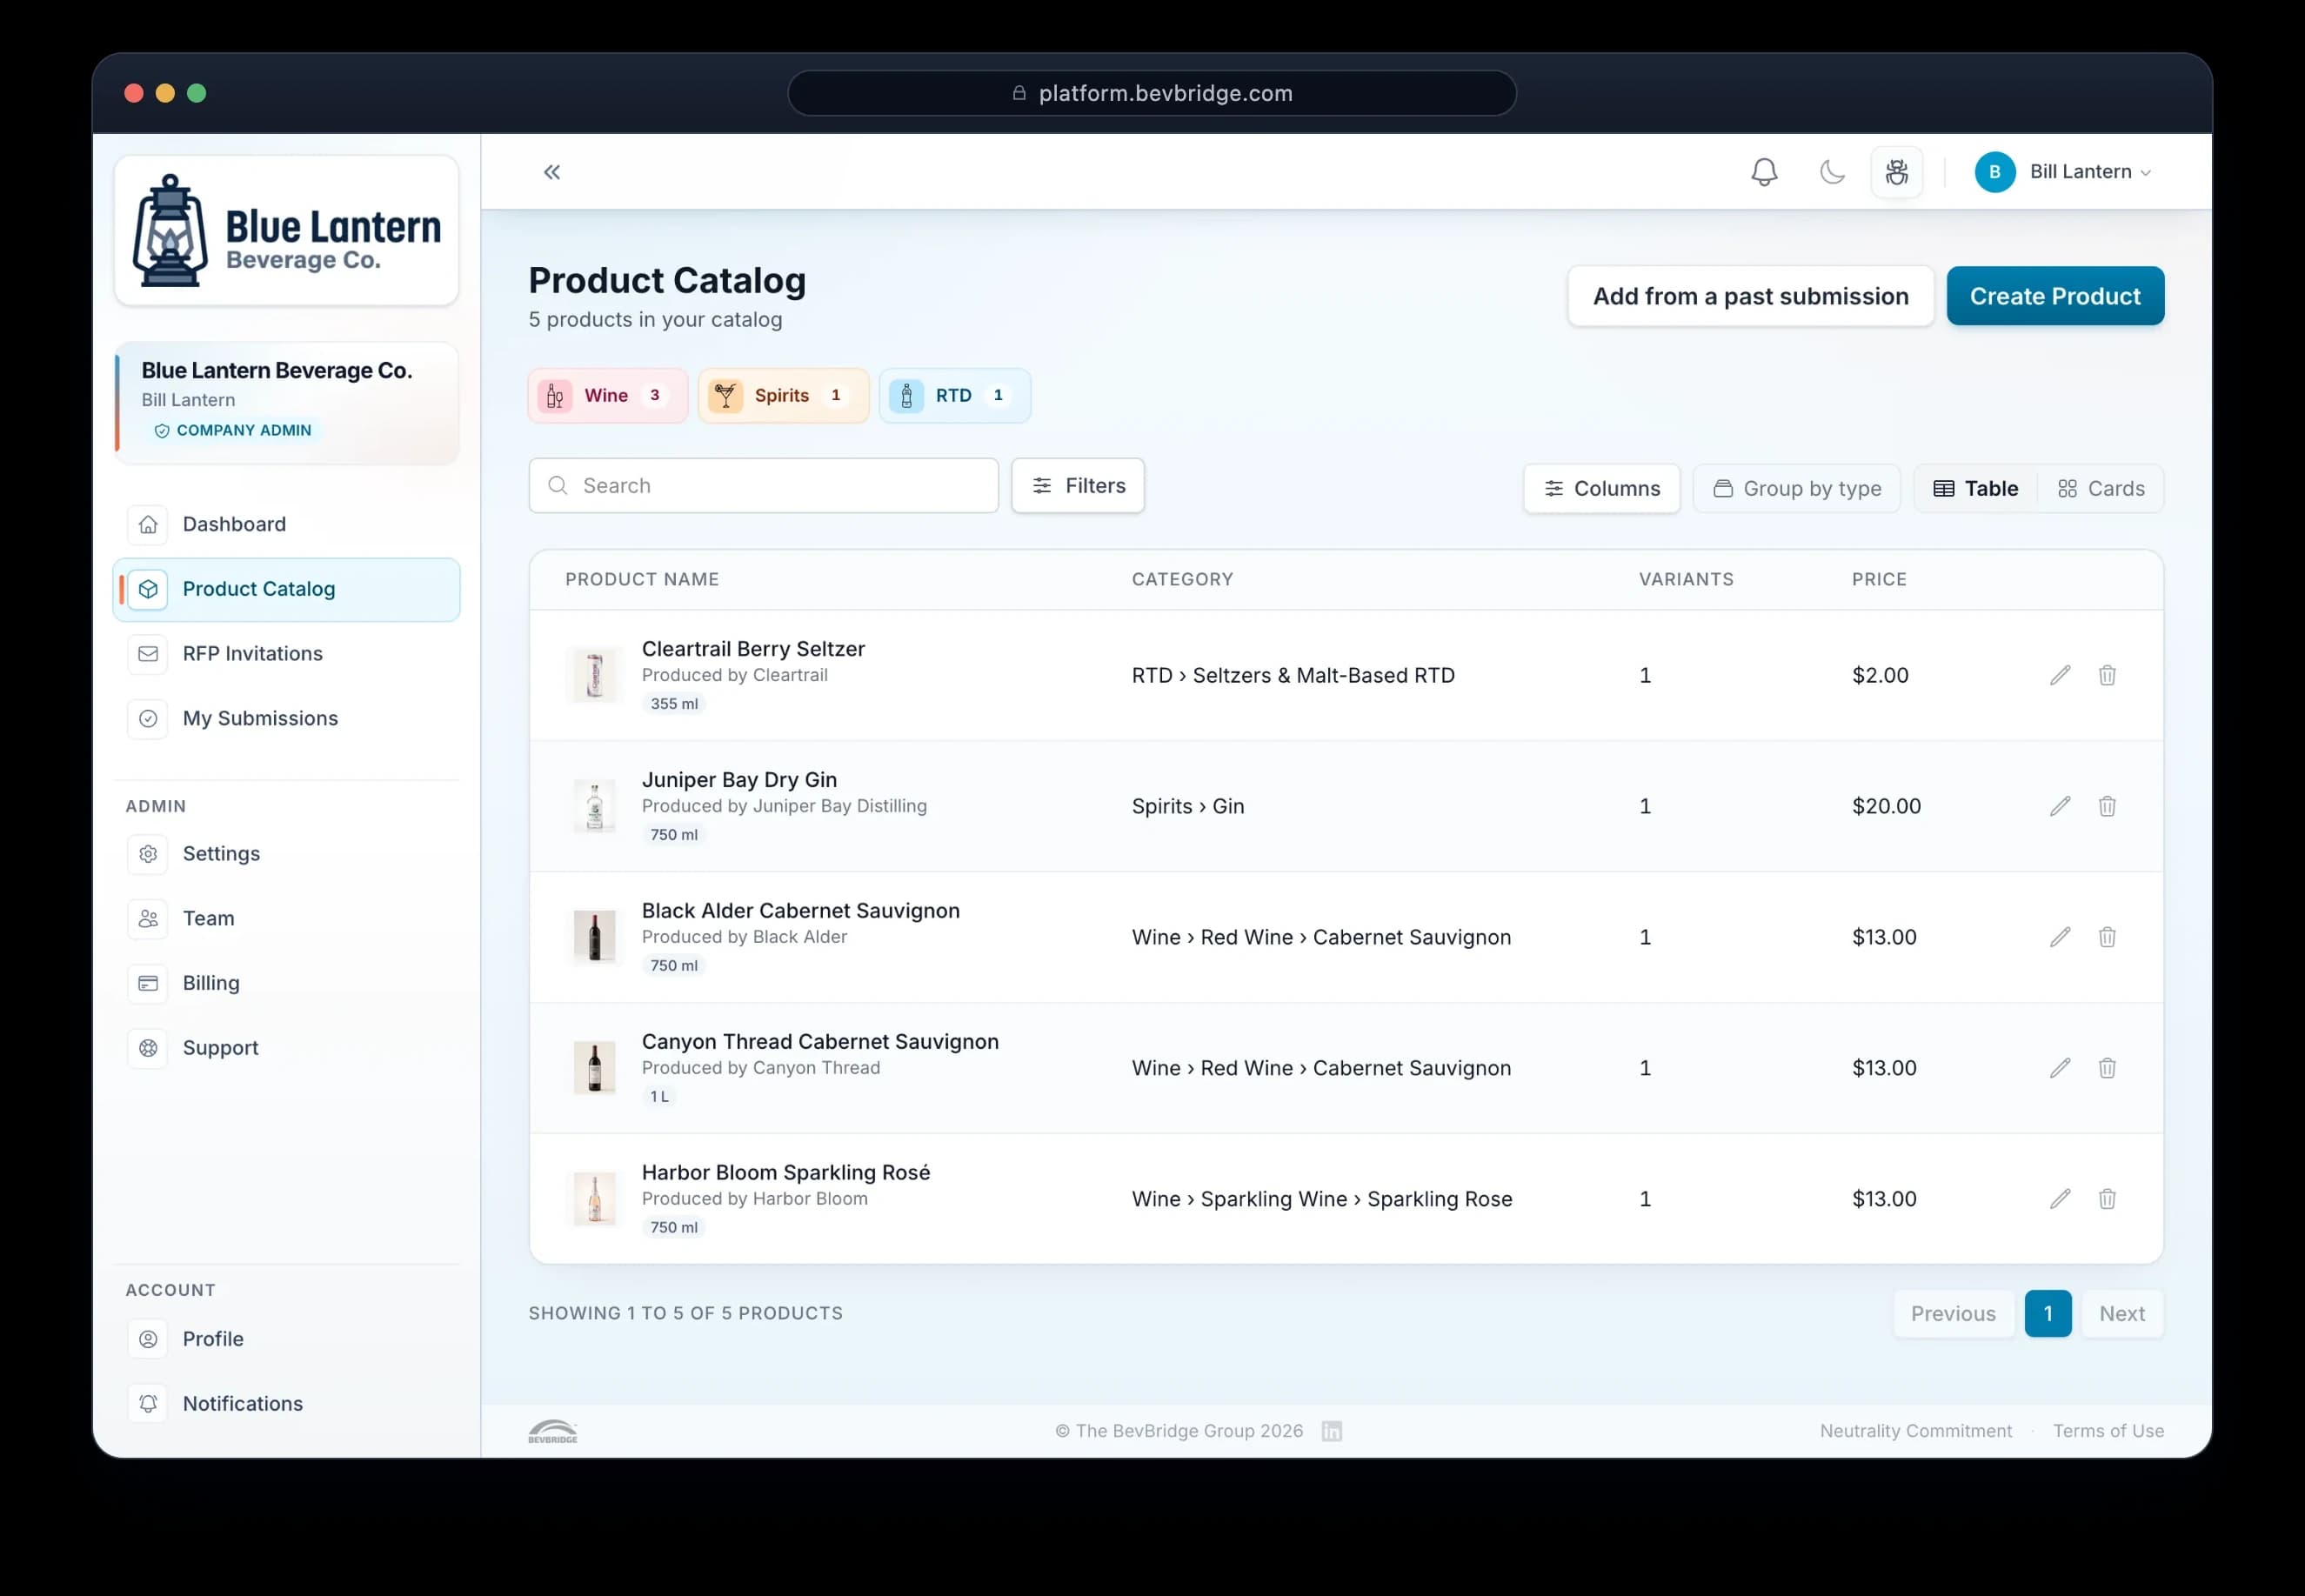
Task: Open My Submissions page
Action: 286,718
